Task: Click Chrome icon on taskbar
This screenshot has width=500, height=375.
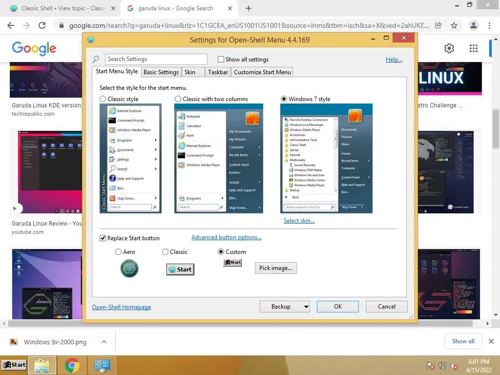Action: point(72,365)
